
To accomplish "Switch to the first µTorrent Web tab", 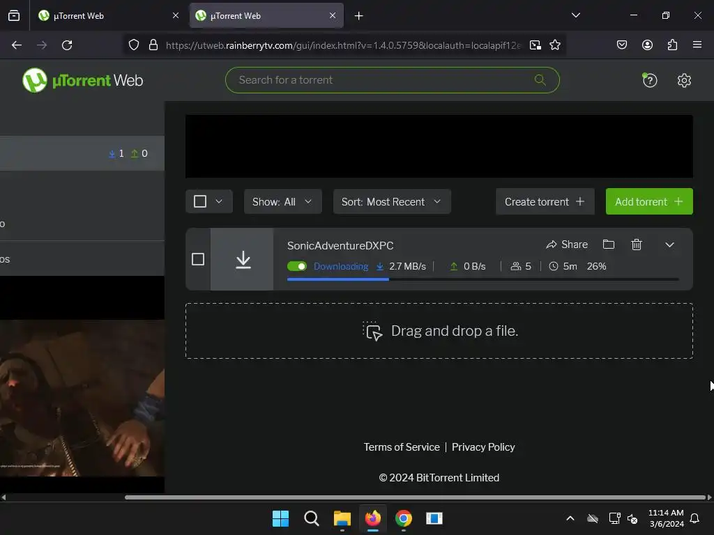I will [x=109, y=16].
